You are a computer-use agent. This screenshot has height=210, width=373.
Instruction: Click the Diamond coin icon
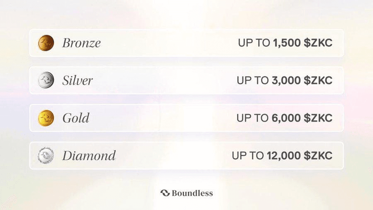(x=46, y=156)
